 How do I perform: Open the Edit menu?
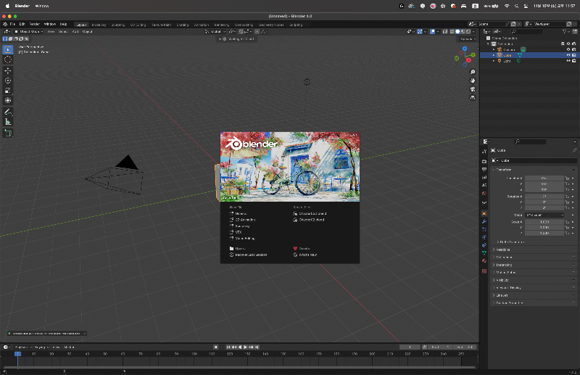coord(22,24)
